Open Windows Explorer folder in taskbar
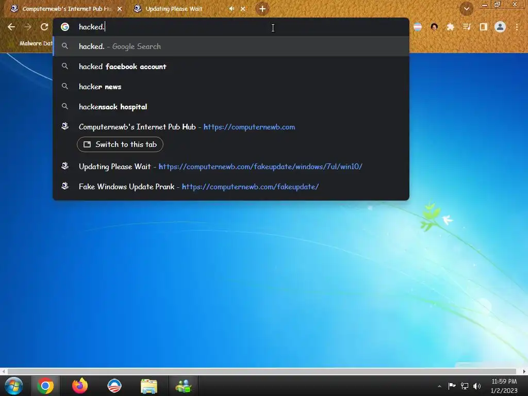 coord(149,386)
